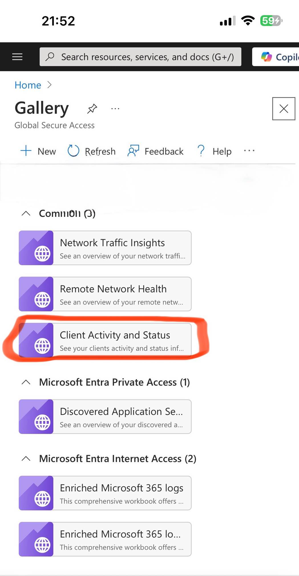Select the New command label
299x576 pixels.
click(x=47, y=151)
